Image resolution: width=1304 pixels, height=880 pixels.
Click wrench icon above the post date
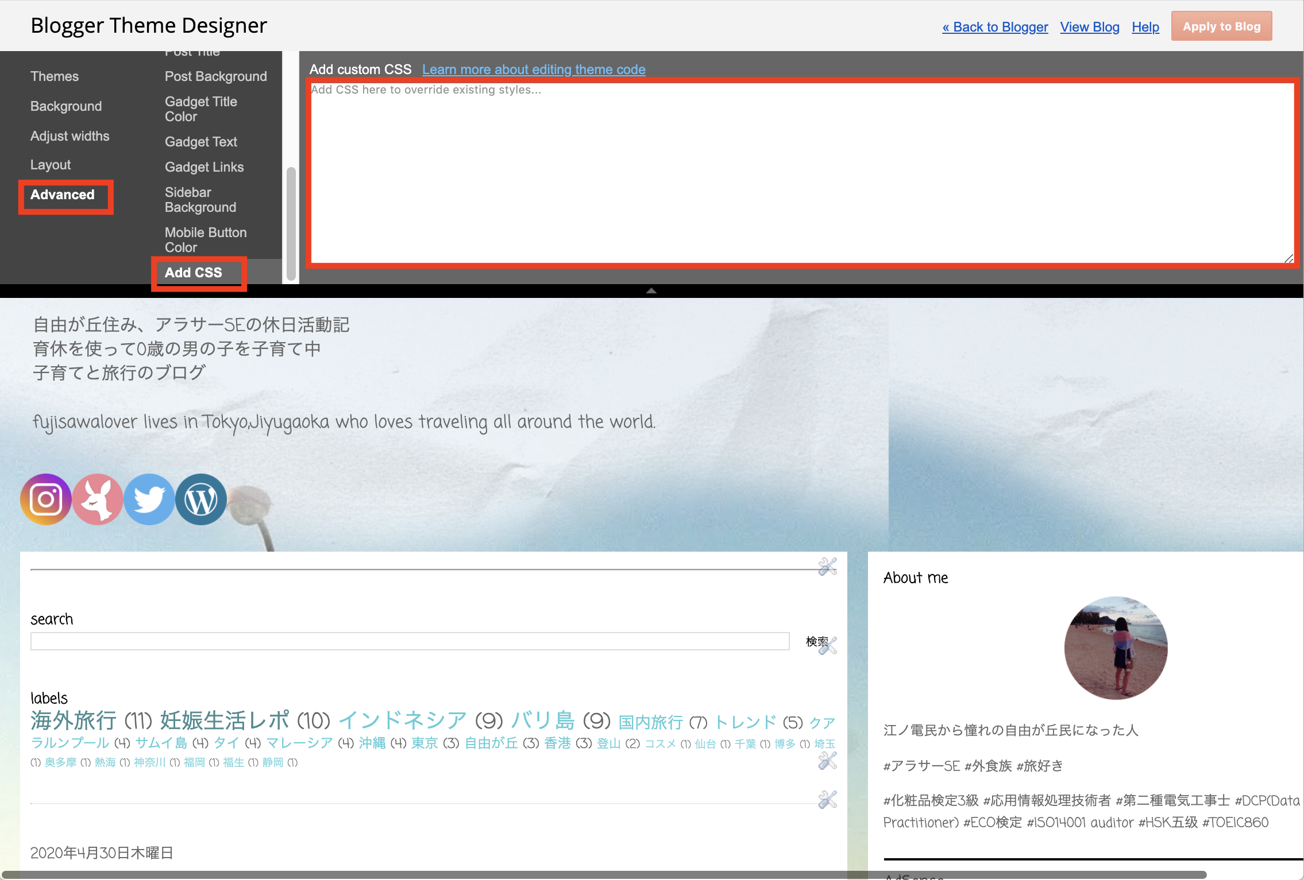(828, 800)
